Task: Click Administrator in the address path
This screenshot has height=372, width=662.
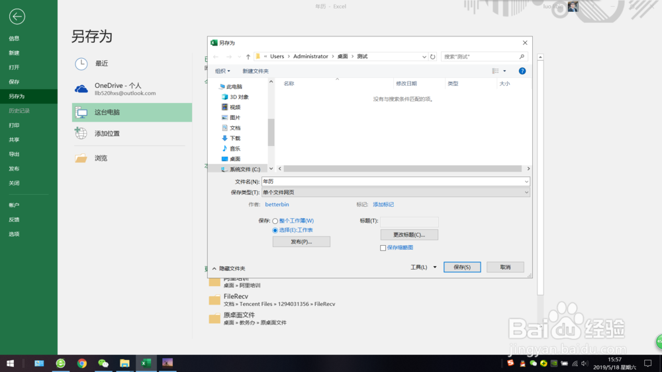Action: [x=310, y=56]
